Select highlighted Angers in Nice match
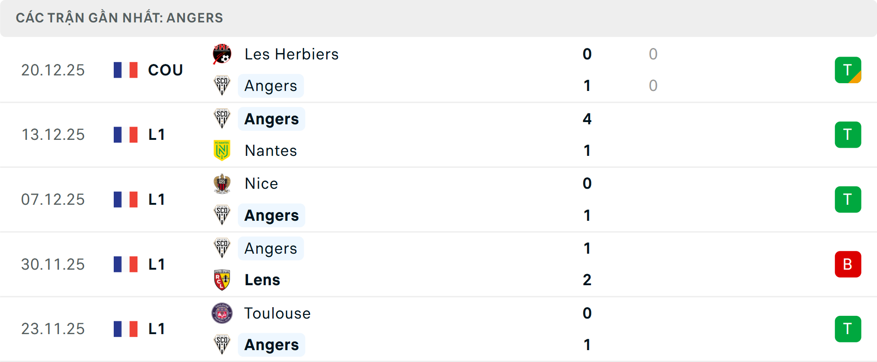The image size is (877, 362). [x=271, y=215]
